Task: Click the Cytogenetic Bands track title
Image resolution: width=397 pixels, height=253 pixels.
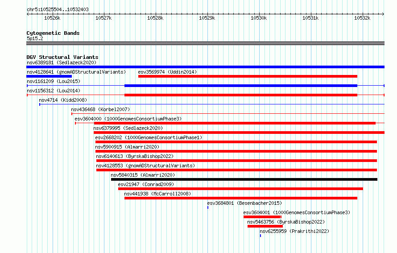Action: point(53,33)
